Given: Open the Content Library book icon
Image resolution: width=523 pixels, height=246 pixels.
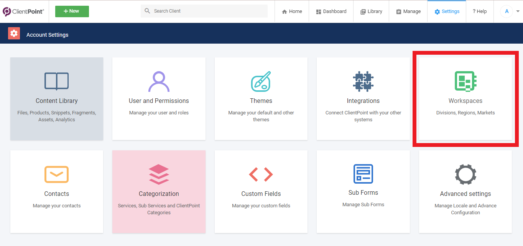Looking at the screenshot, I should pyautogui.click(x=57, y=81).
